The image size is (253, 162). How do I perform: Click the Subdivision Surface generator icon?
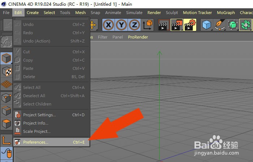(232, 25)
